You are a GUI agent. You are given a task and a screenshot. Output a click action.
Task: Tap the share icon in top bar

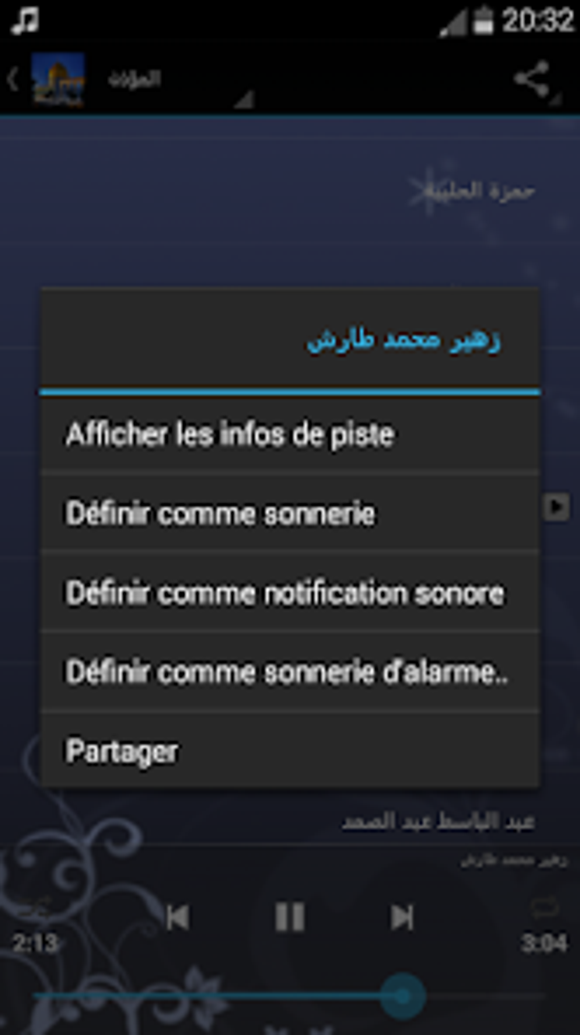pyautogui.click(x=532, y=79)
